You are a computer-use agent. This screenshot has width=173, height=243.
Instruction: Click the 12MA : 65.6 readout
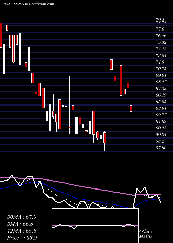click(22, 231)
